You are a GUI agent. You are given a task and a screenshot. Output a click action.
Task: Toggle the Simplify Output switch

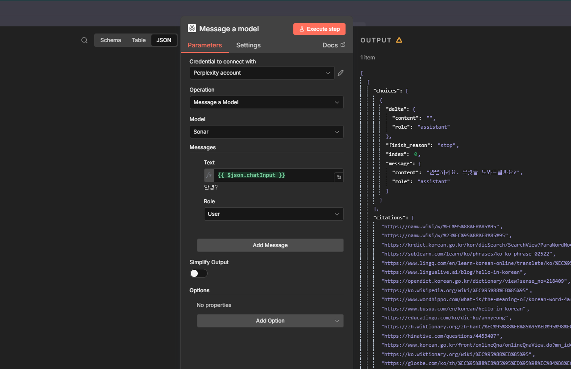198,273
